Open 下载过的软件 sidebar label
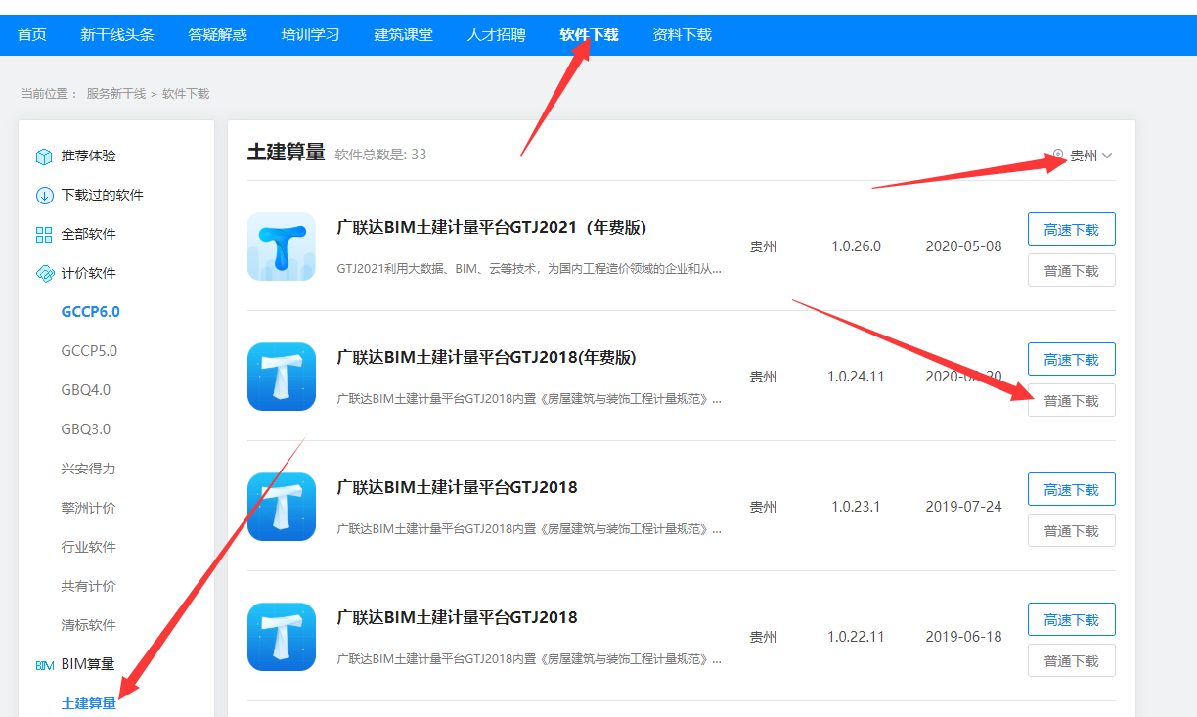 pyautogui.click(x=102, y=196)
